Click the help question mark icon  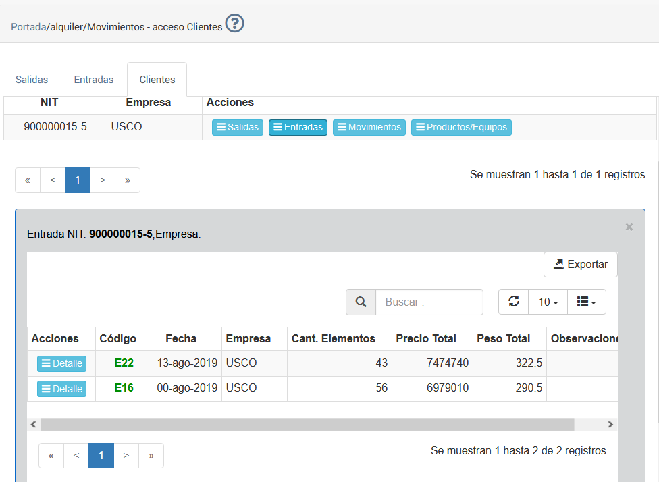pos(234,24)
